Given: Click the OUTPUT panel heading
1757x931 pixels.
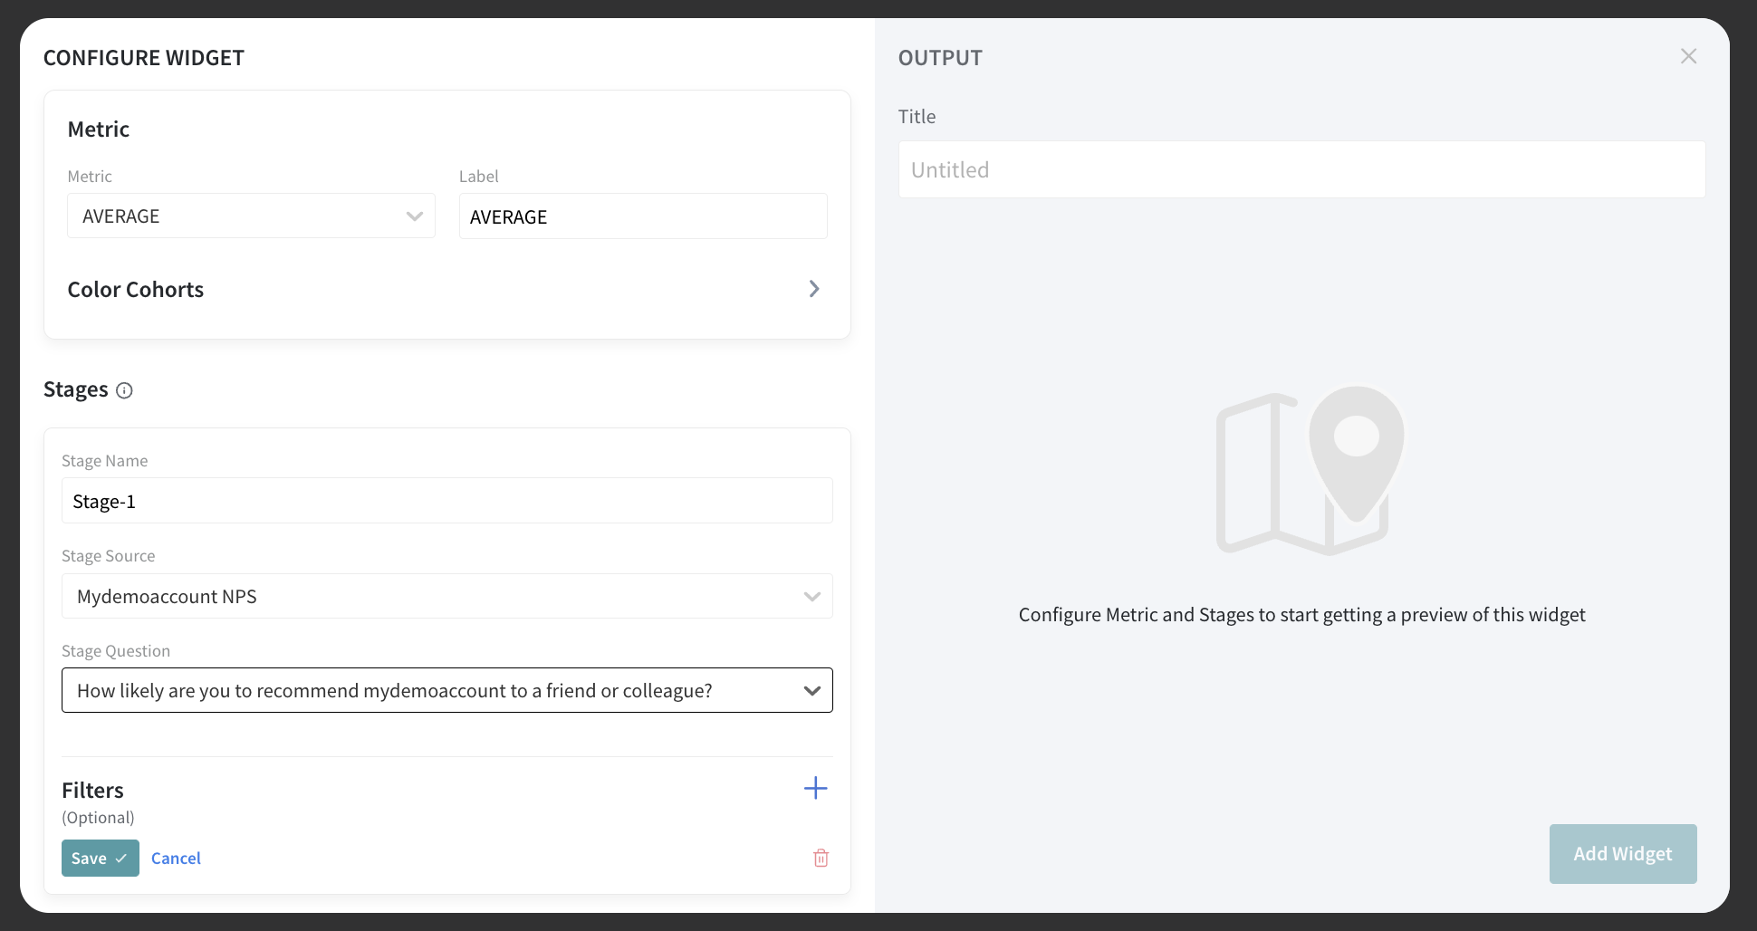Looking at the screenshot, I should point(940,58).
